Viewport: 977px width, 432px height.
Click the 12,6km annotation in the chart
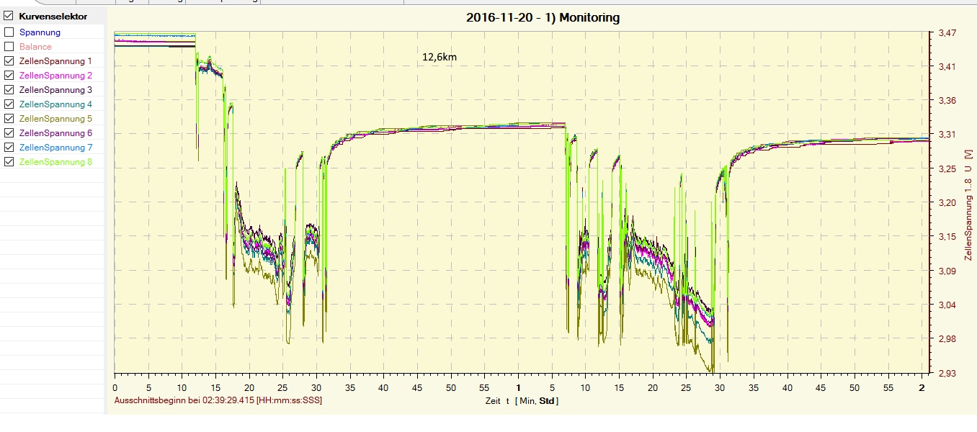(439, 57)
